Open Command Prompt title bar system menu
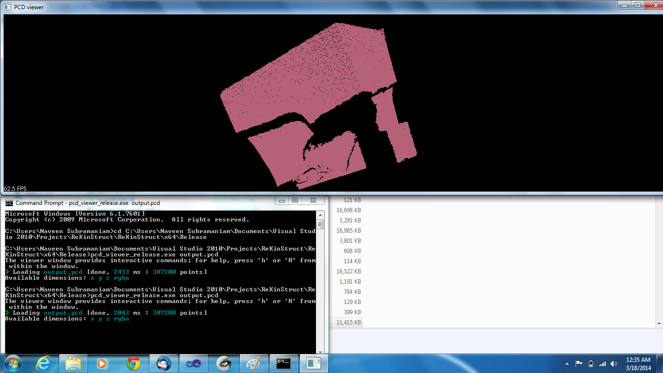The width and height of the screenshot is (663, 373). coord(9,203)
